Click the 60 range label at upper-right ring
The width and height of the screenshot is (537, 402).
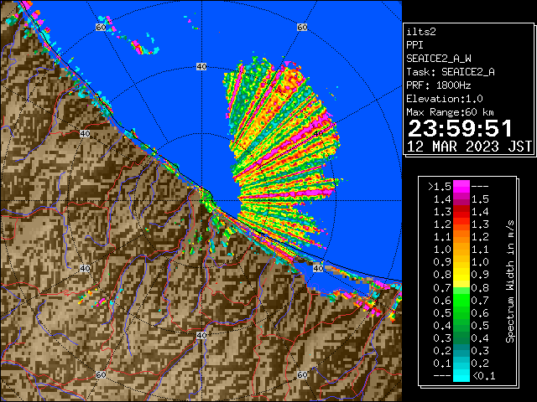302,27
